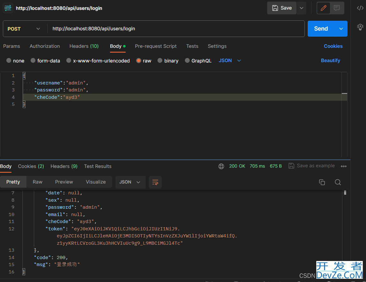Click the 200 OK status text
The height and width of the screenshot is (282, 366).
tap(237, 166)
